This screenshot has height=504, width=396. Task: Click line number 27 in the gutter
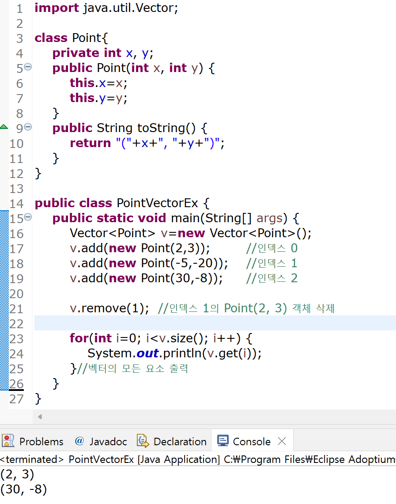(16, 399)
